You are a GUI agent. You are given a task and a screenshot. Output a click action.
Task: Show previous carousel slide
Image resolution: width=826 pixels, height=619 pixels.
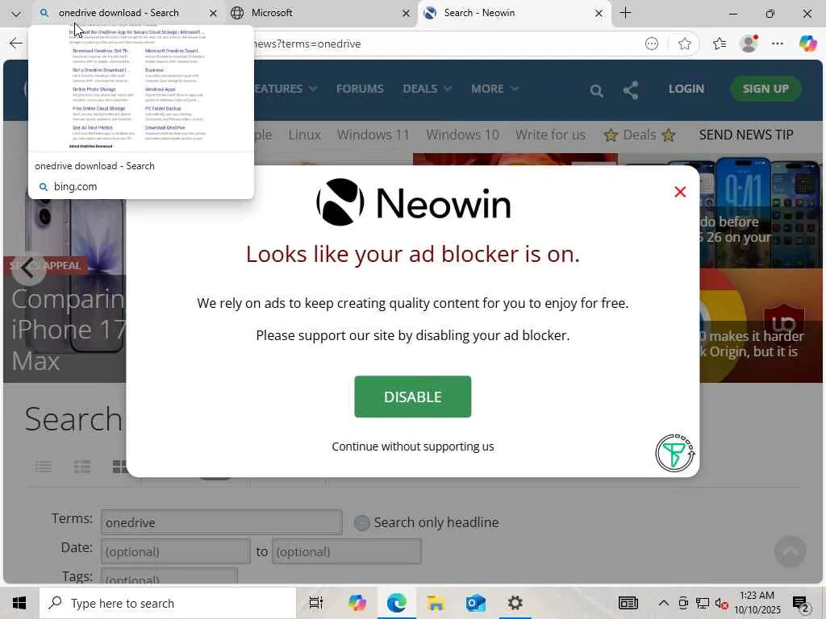(28, 269)
